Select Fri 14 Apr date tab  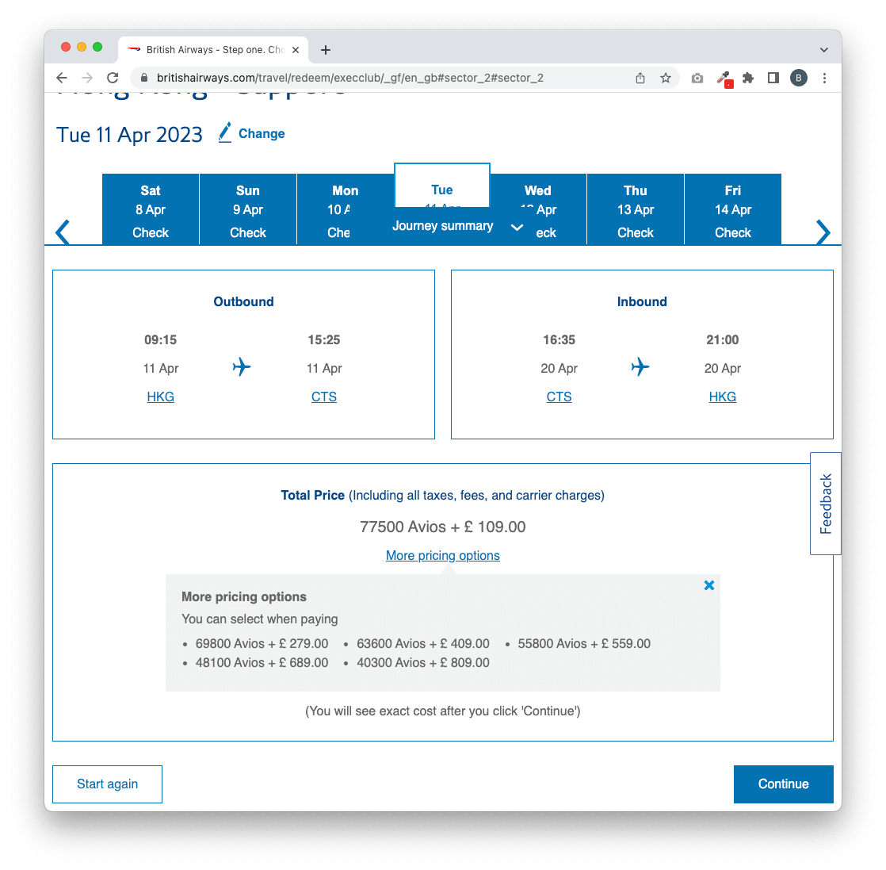coord(732,209)
